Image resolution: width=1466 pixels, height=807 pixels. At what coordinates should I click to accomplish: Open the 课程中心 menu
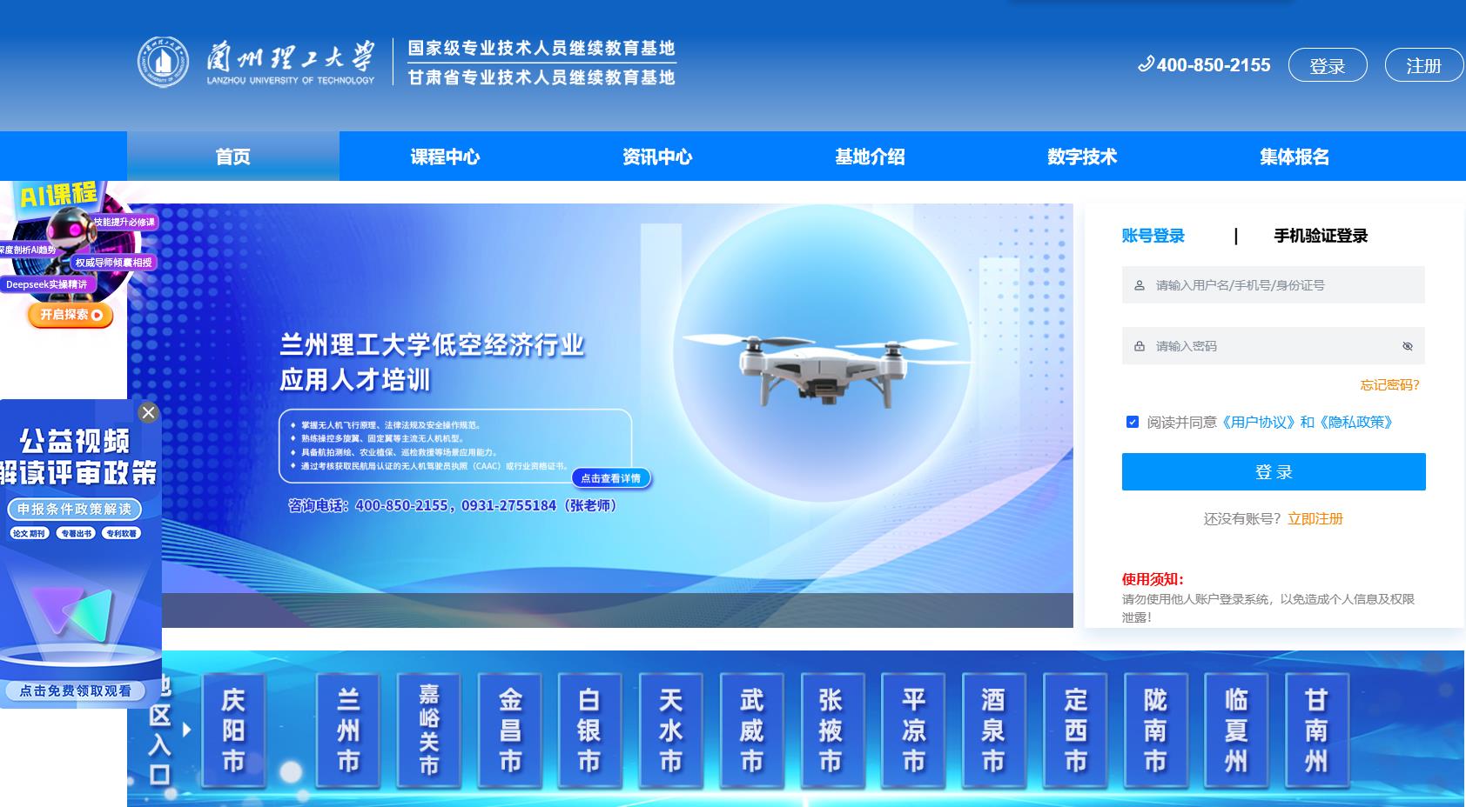click(x=445, y=157)
